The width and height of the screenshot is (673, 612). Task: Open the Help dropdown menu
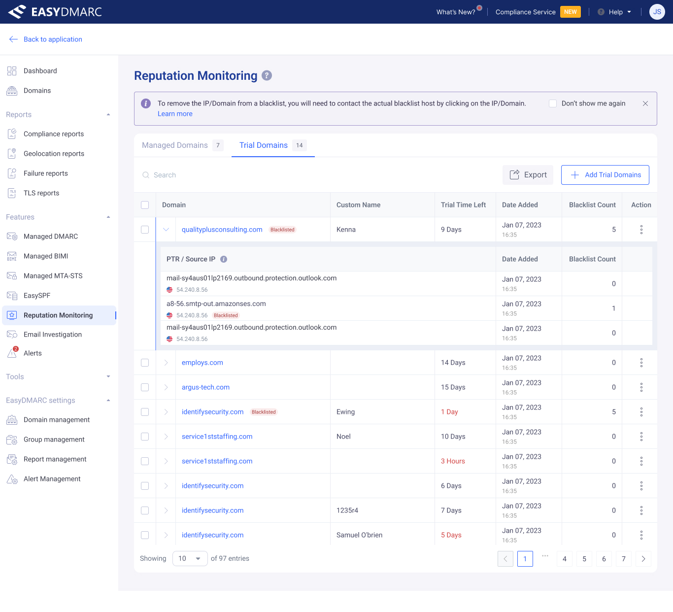click(x=614, y=12)
